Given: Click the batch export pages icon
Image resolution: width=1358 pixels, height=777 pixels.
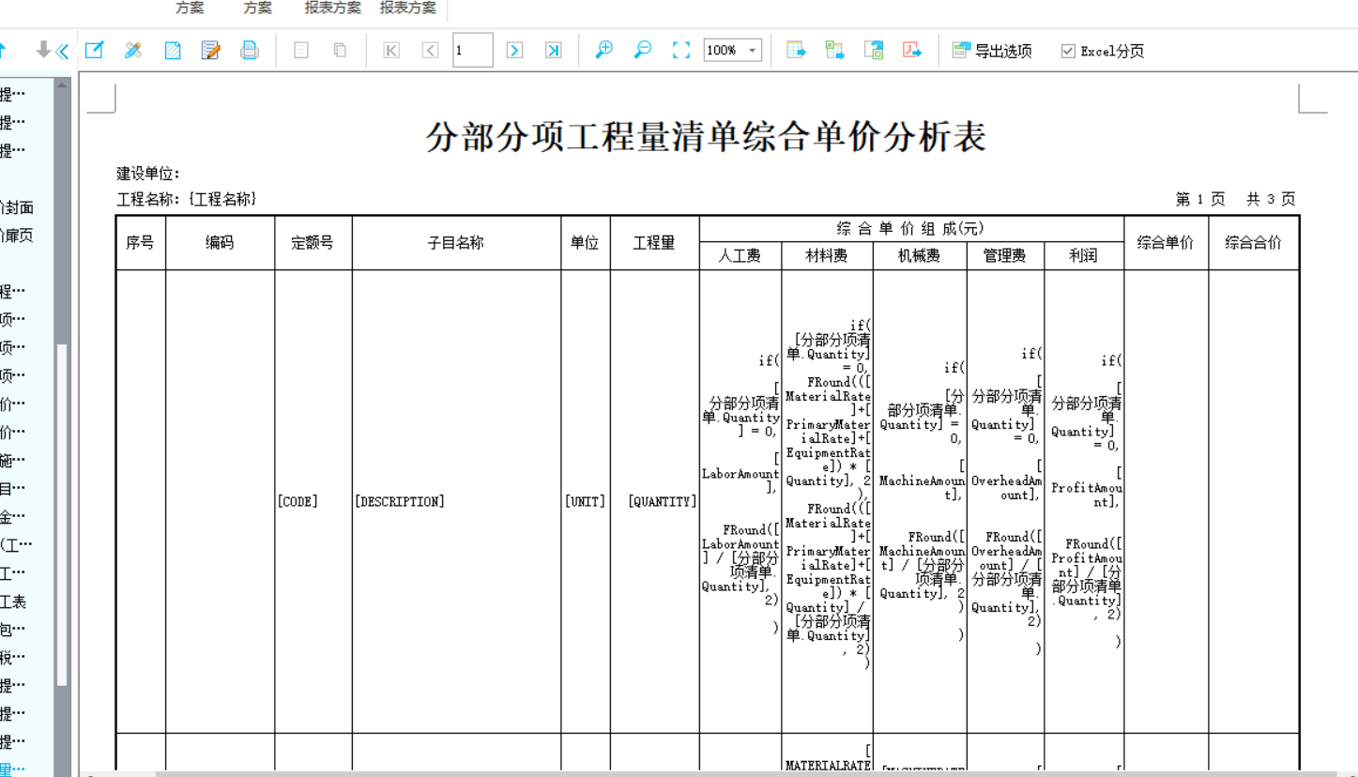Looking at the screenshot, I should pos(874,50).
